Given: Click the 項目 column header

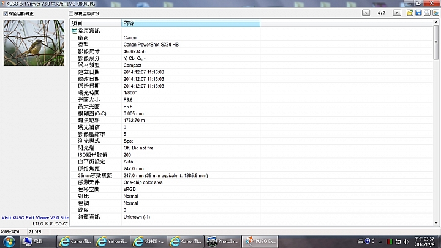Looking at the screenshot, I should click(96, 23).
